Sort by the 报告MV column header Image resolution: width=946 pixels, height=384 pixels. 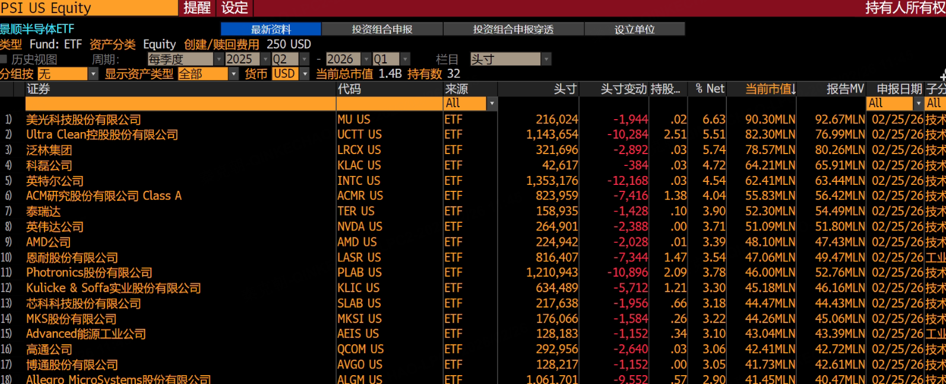845,89
